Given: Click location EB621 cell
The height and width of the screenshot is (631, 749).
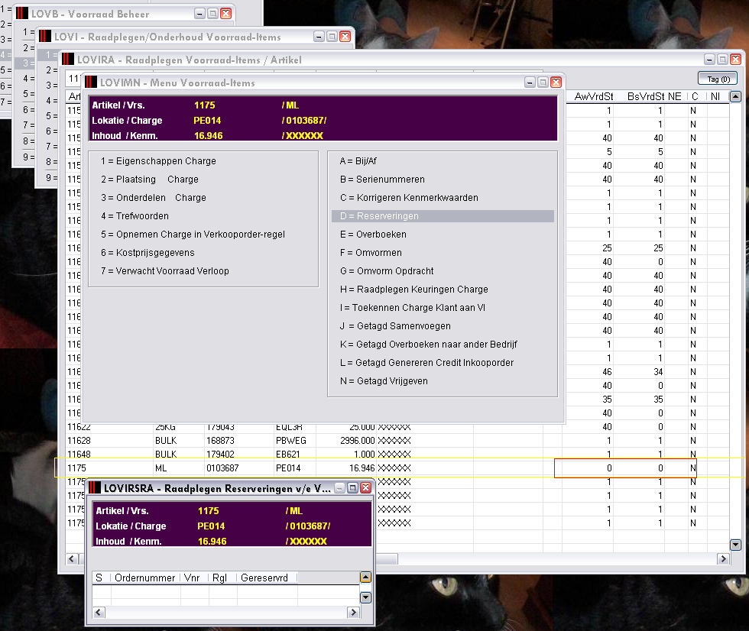Looking at the screenshot, I should [x=288, y=455].
